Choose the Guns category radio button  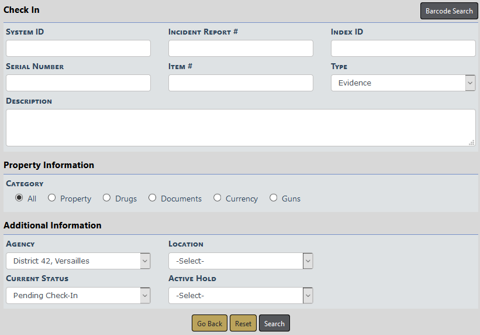click(274, 198)
